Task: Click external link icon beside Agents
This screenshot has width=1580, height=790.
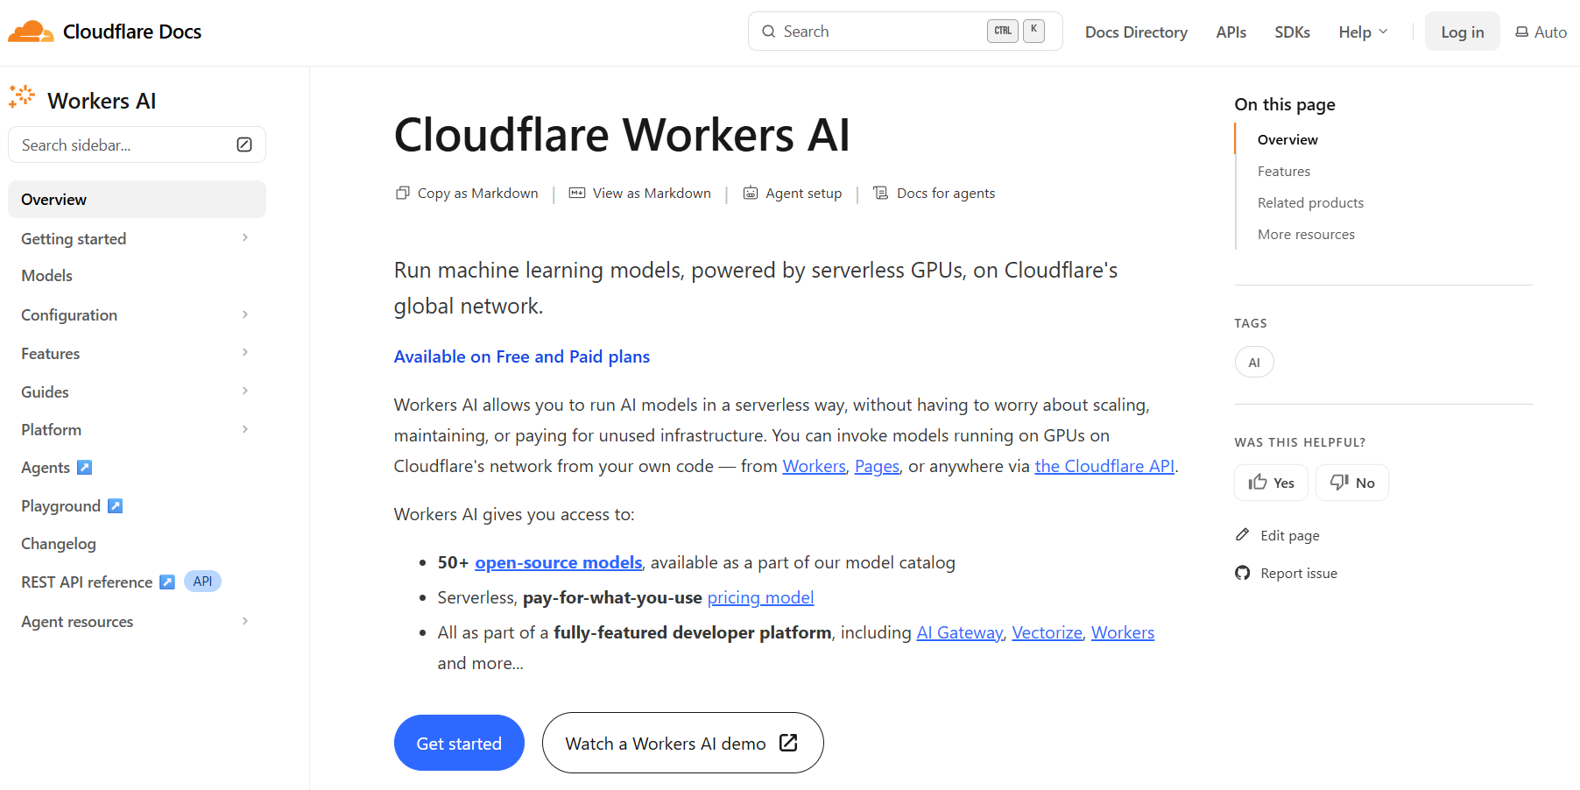Action: point(85,468)
